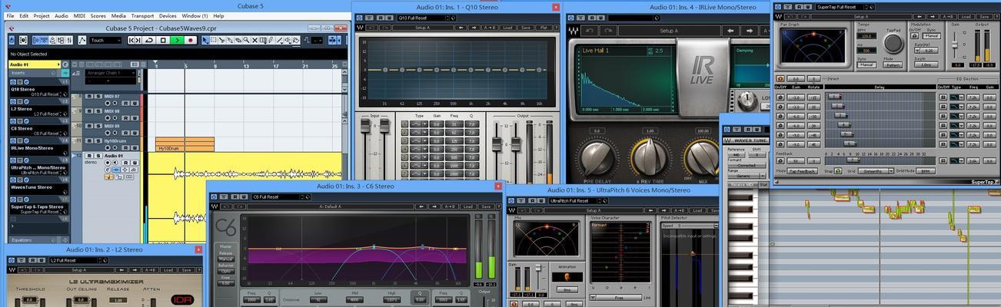This screenshot has width=1001, height=307.
Task: Click the Load button in Q10 window
Action: click(507, 27)
